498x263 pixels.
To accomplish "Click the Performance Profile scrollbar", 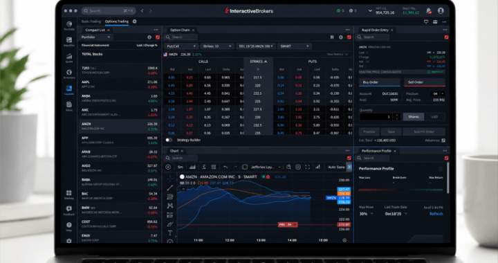I will pos(448,178).
